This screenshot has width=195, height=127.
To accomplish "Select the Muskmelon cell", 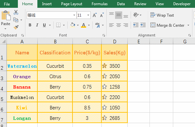I will point(22,97).
